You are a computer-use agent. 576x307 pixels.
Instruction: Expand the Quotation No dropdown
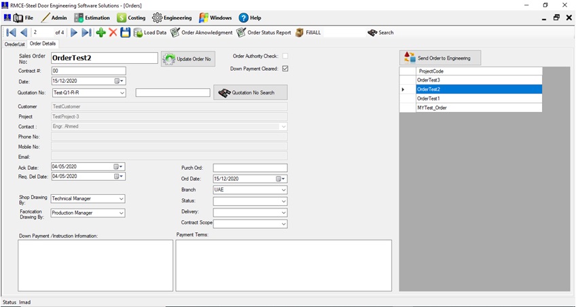tap(122, 93)
